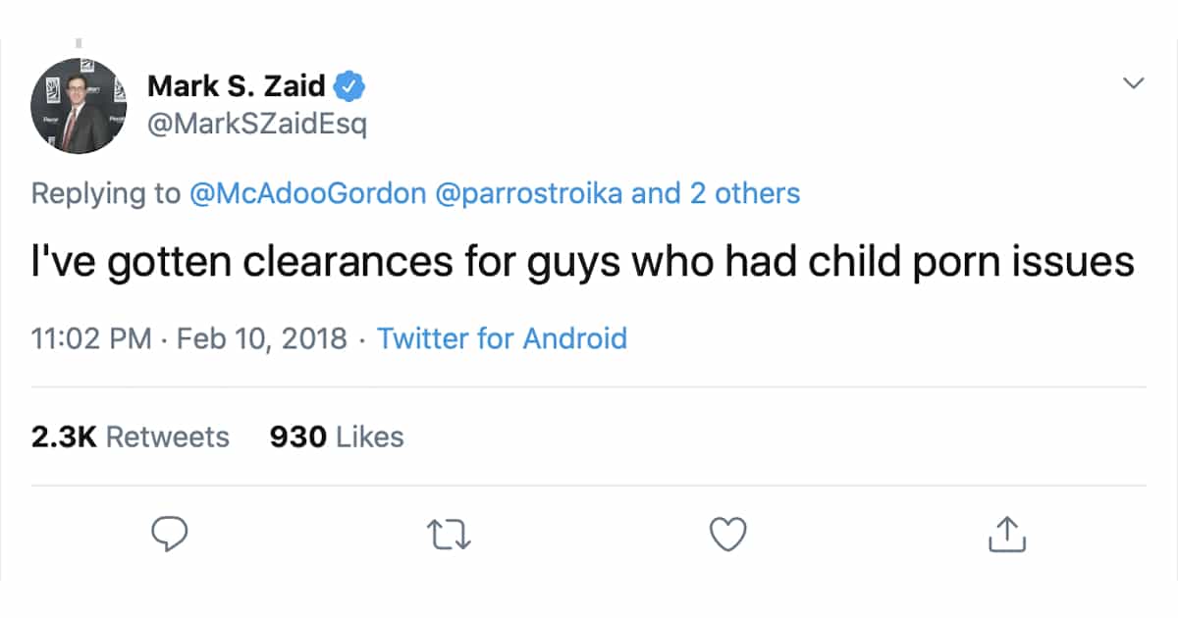Open Mark S. Zaid's display name
The height and width of the screenshot is (618, 1178).
(x=236, y=85)
